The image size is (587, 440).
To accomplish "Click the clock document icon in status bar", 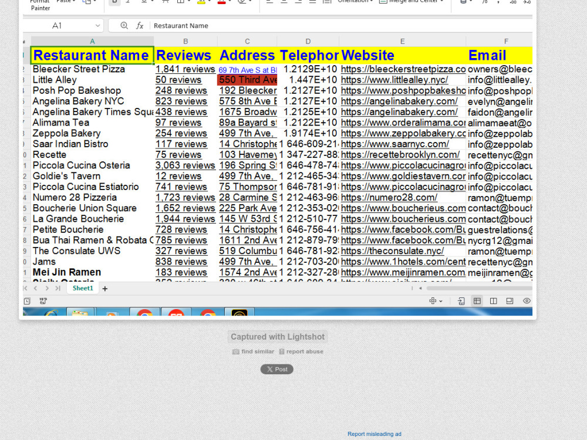I will point(27,301).
